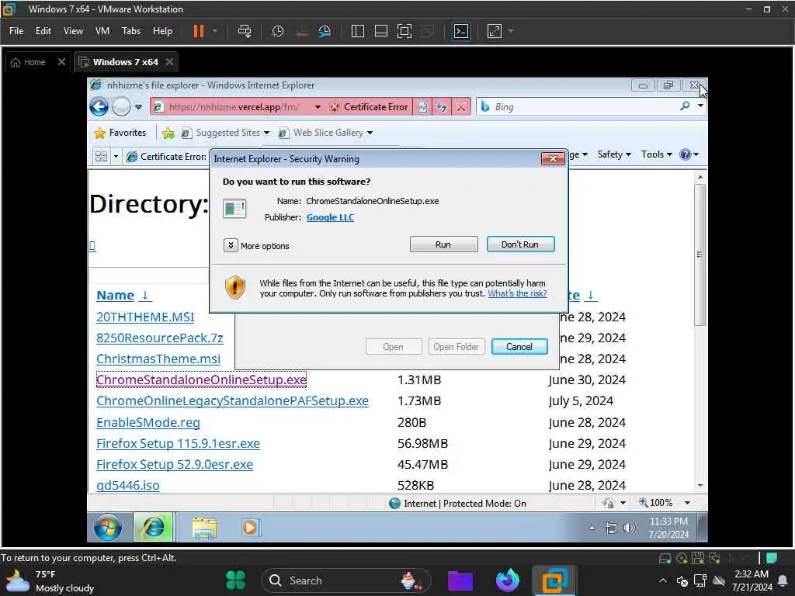Click Cancel in the download dialog
This screenshot has height=596, width=795.
click(x=519, y=347)
